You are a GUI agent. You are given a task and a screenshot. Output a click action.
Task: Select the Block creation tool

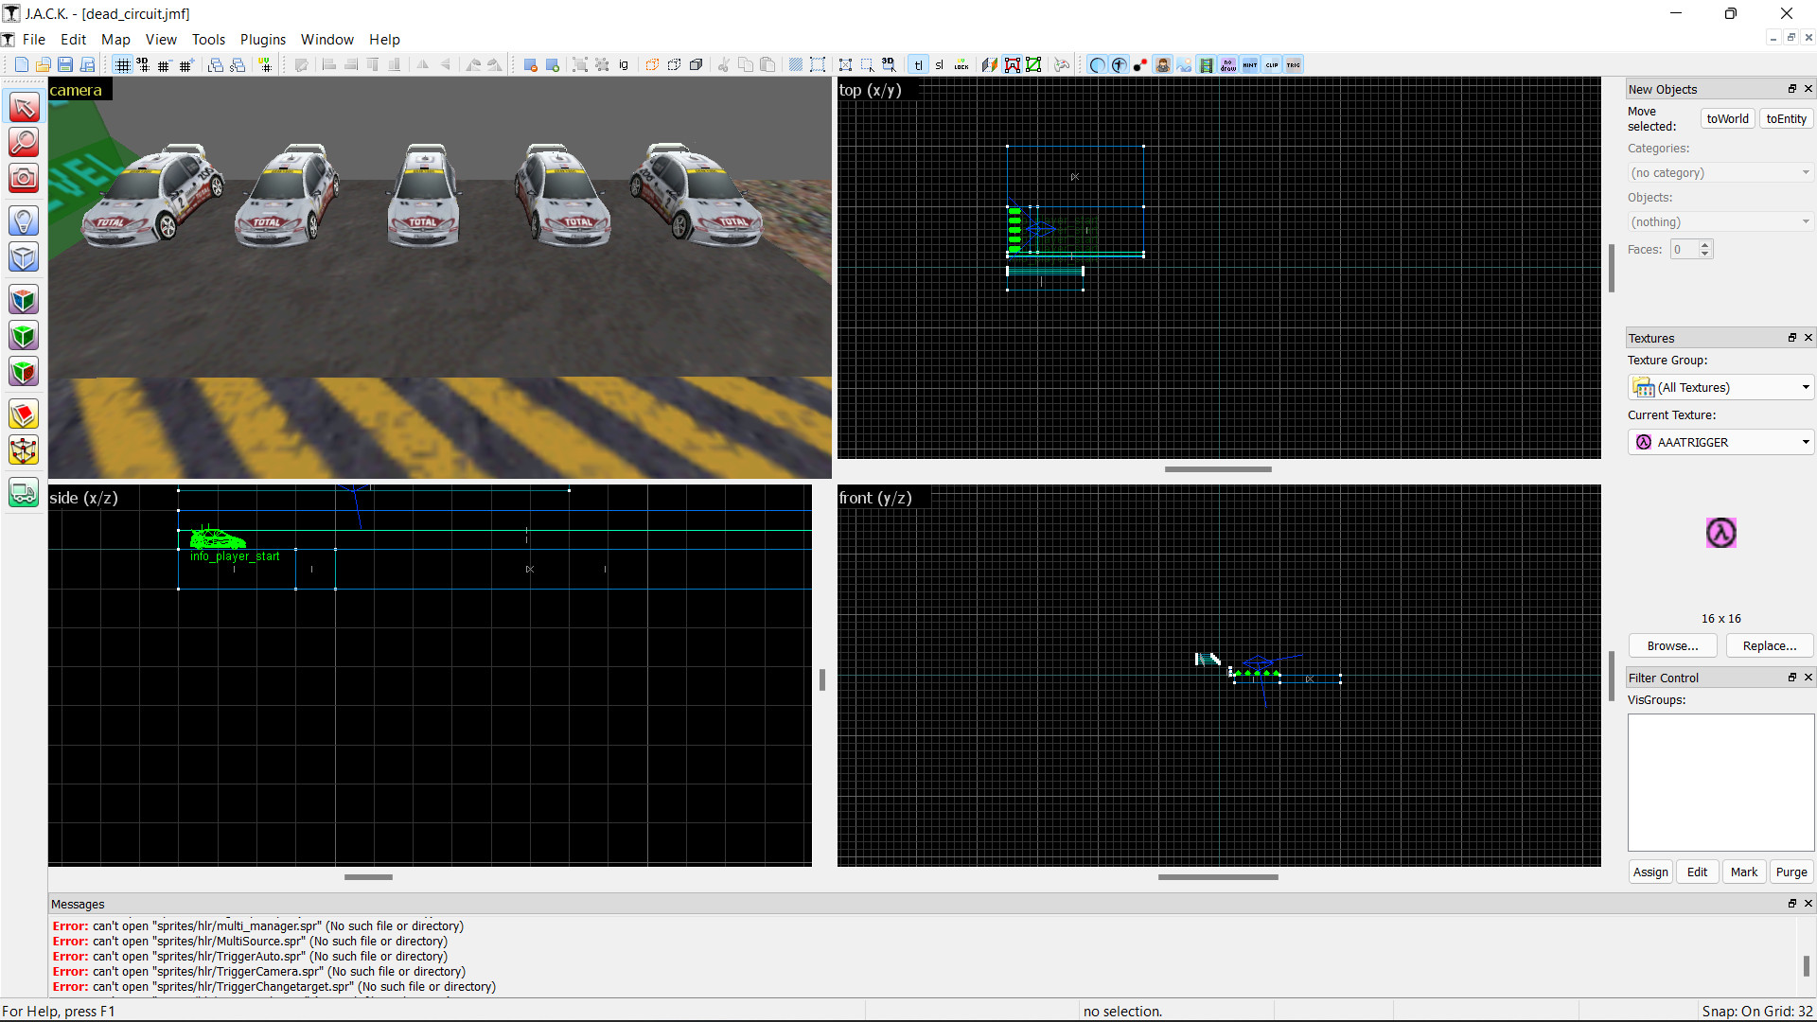click(23, 256)
